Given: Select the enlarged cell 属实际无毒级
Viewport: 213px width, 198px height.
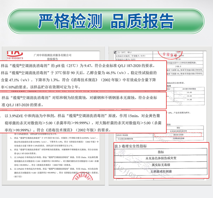Looking at the screenshot, I should click(x=161, y=165).
